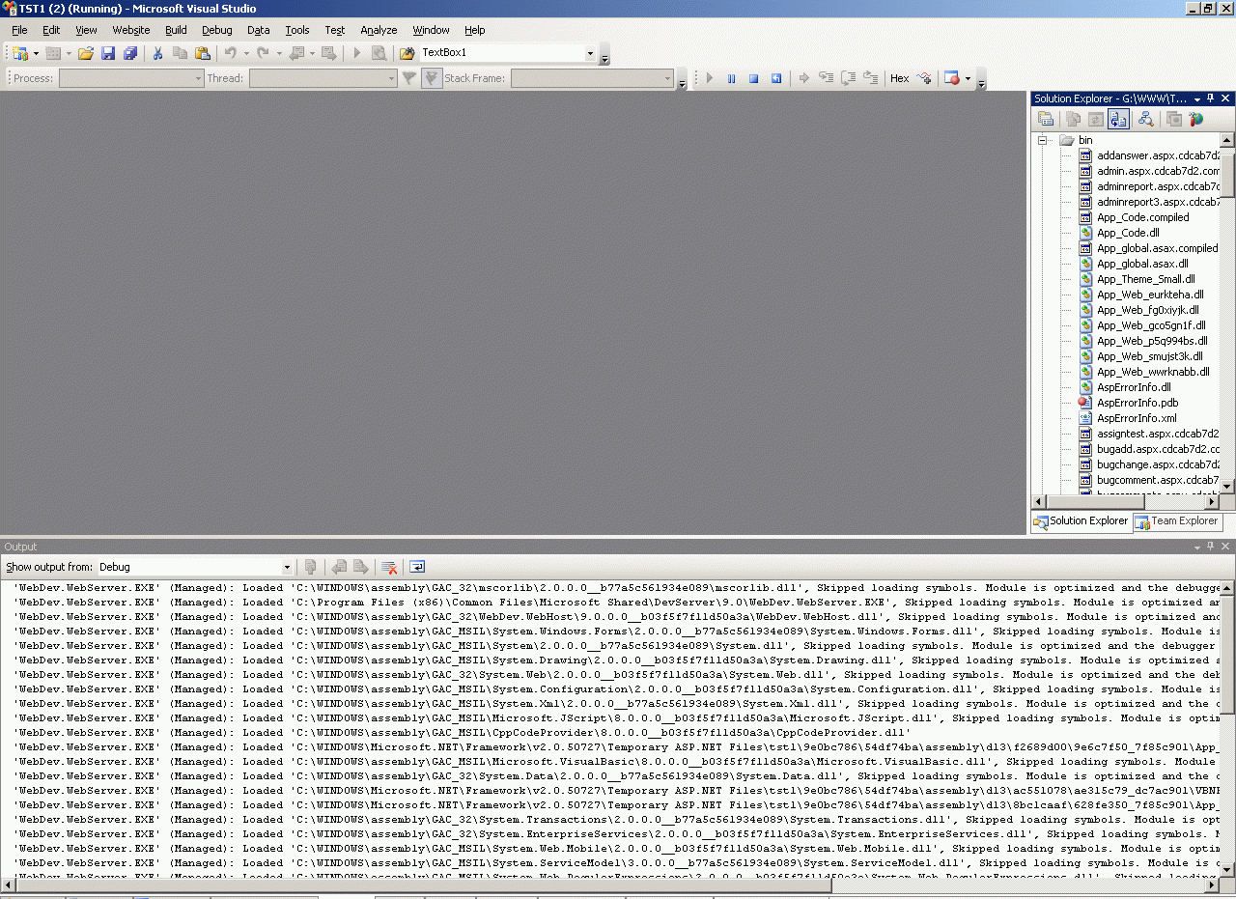Viewport: 1236px width, 899px height.
Task: Click View Class Diagram icon in Solution Explorer
Action: (1145, 119)
